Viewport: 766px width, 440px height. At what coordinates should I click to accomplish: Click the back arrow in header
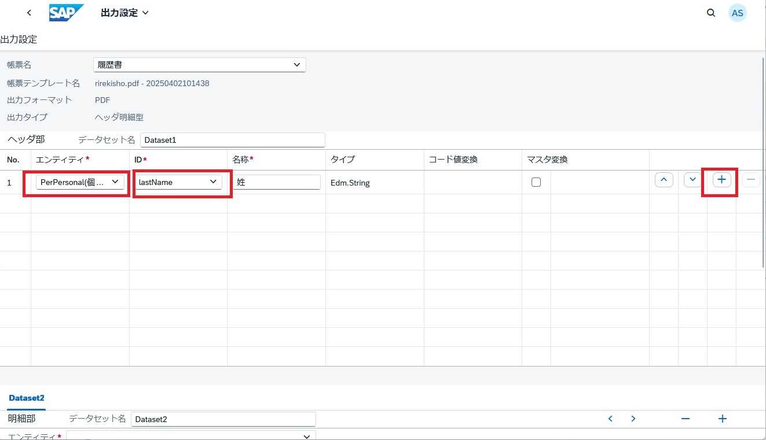(29, 13)
